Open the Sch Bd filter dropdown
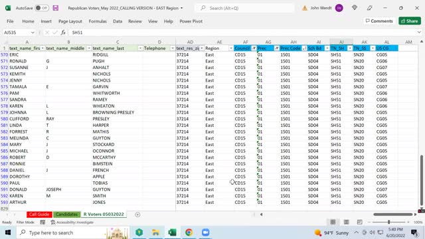Screen dimensions: 425x239 [327, 48]
